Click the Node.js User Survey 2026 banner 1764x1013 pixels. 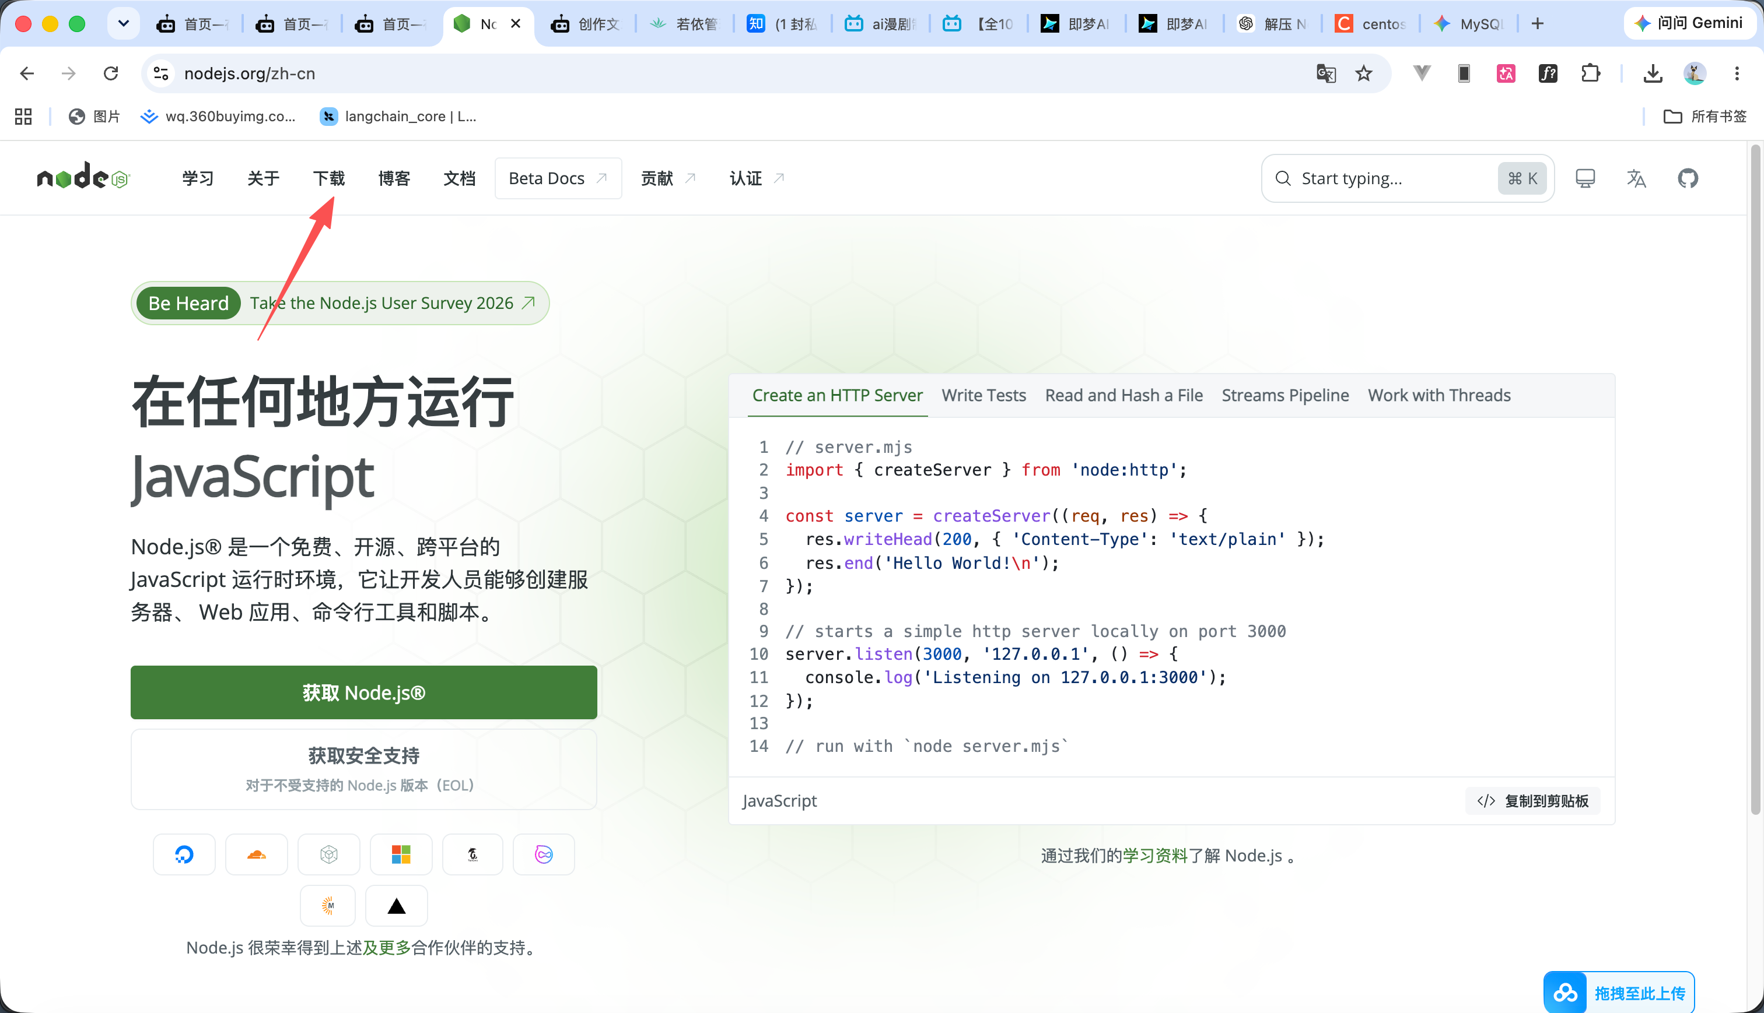pos(339,303)
